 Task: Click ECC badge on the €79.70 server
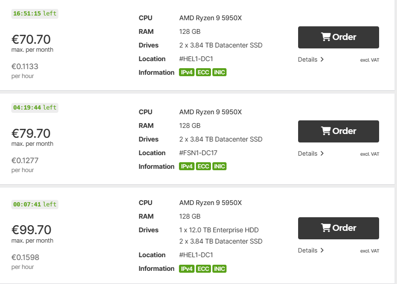[x=203, y=166]
